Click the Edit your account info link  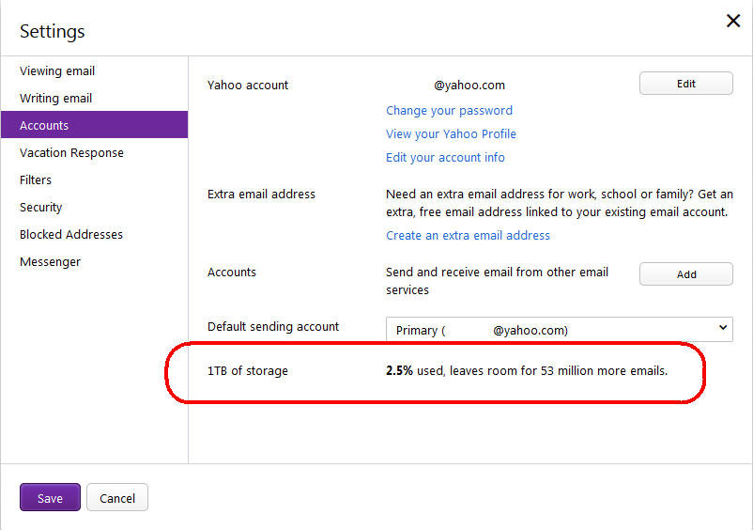pos(445,158)
